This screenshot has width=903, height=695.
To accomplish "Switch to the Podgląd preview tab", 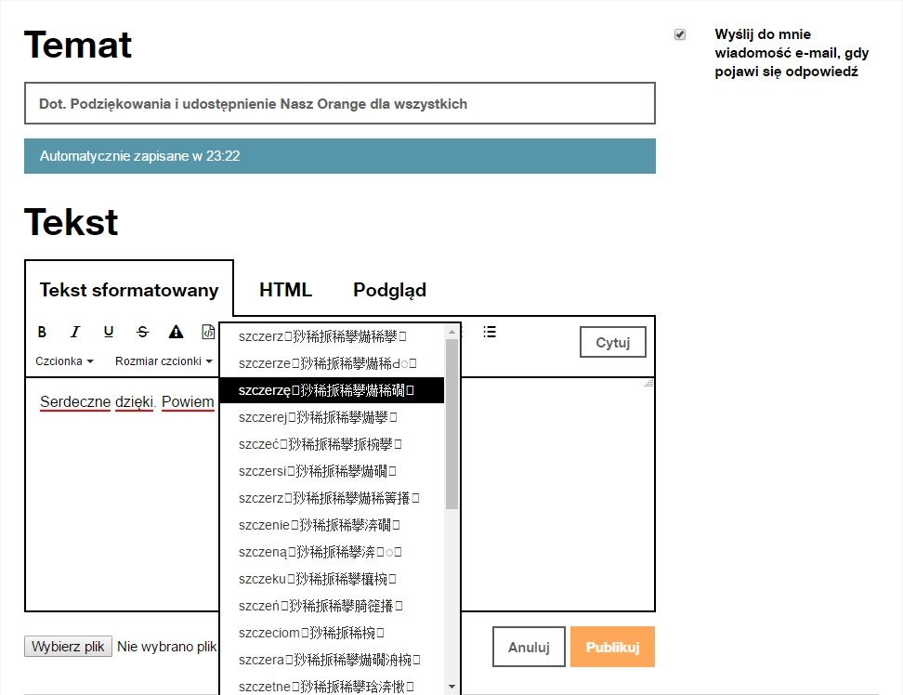I will click(x=389, y=290).
